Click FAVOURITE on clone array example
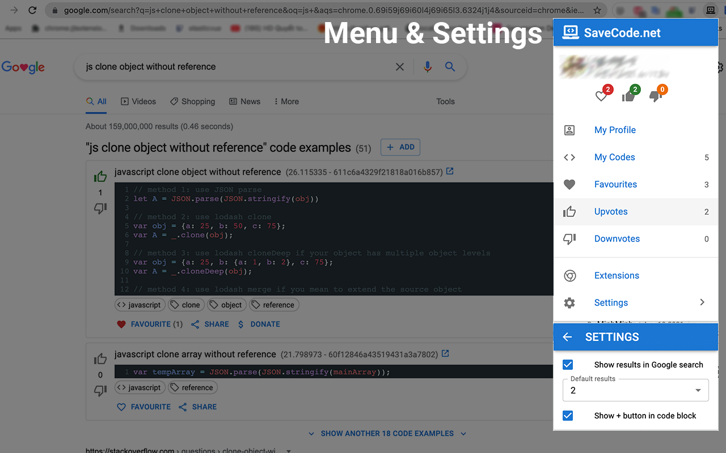The height and width of the screenshot is (453, 726). (x=143, y=407)
